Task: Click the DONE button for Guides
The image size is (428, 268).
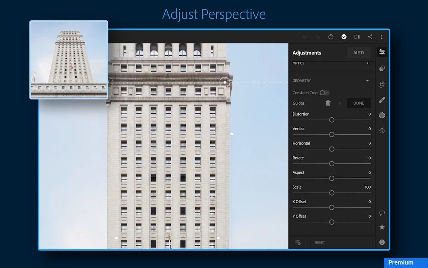Action: (358, 103)
